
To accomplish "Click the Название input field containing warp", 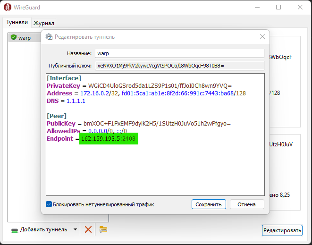I will point(179,53).
